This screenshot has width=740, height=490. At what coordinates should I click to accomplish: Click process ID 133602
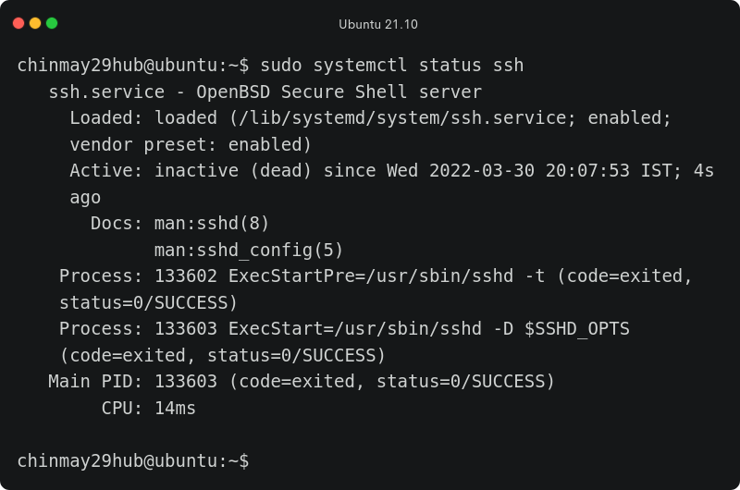[186, 276]
